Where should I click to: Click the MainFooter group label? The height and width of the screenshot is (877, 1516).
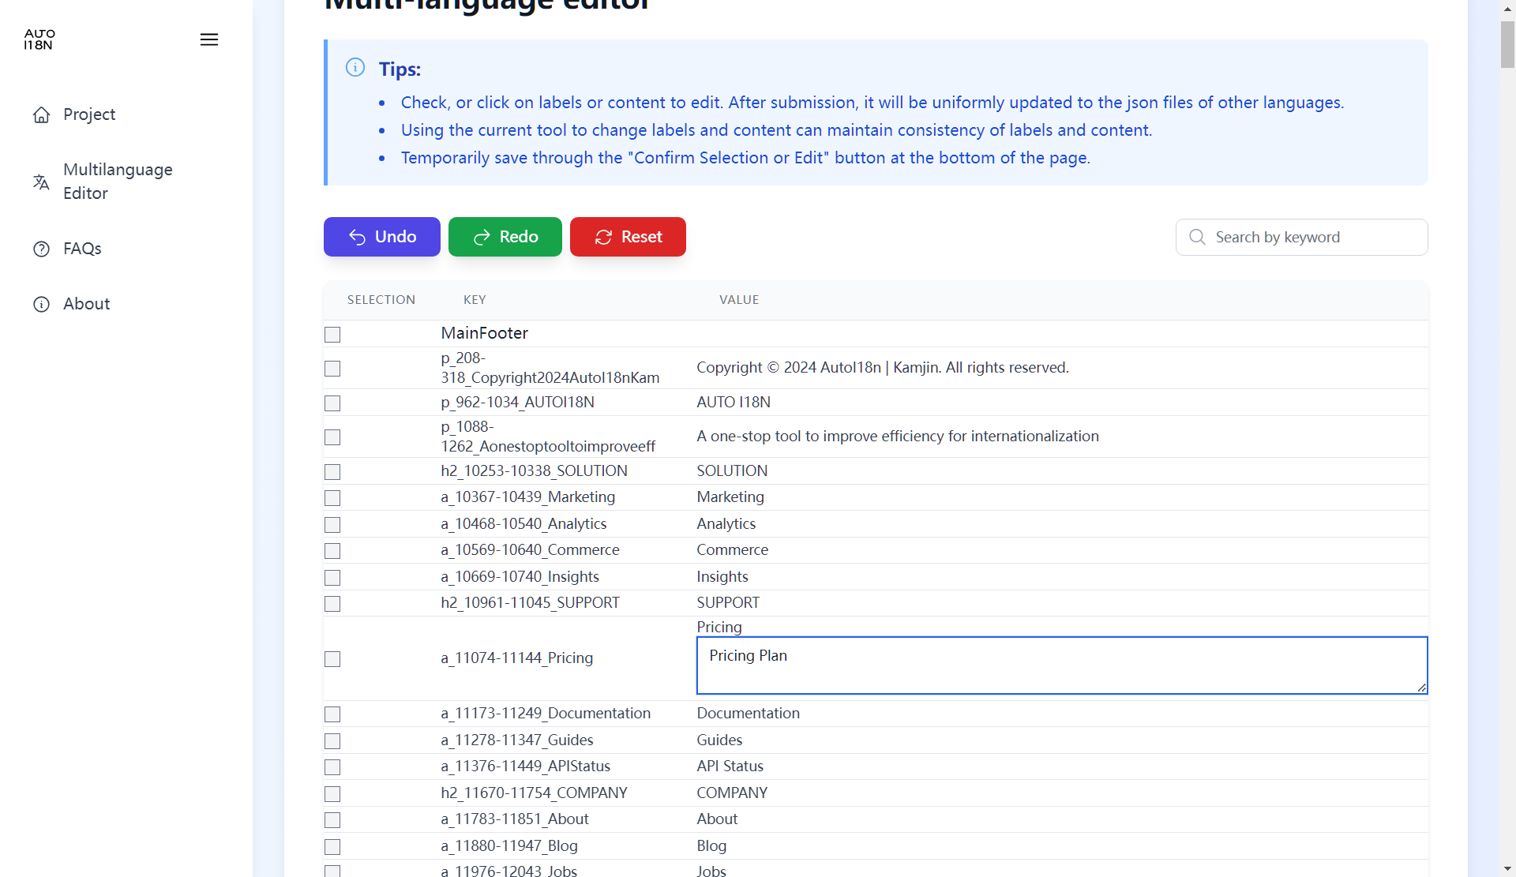[484, 333]
